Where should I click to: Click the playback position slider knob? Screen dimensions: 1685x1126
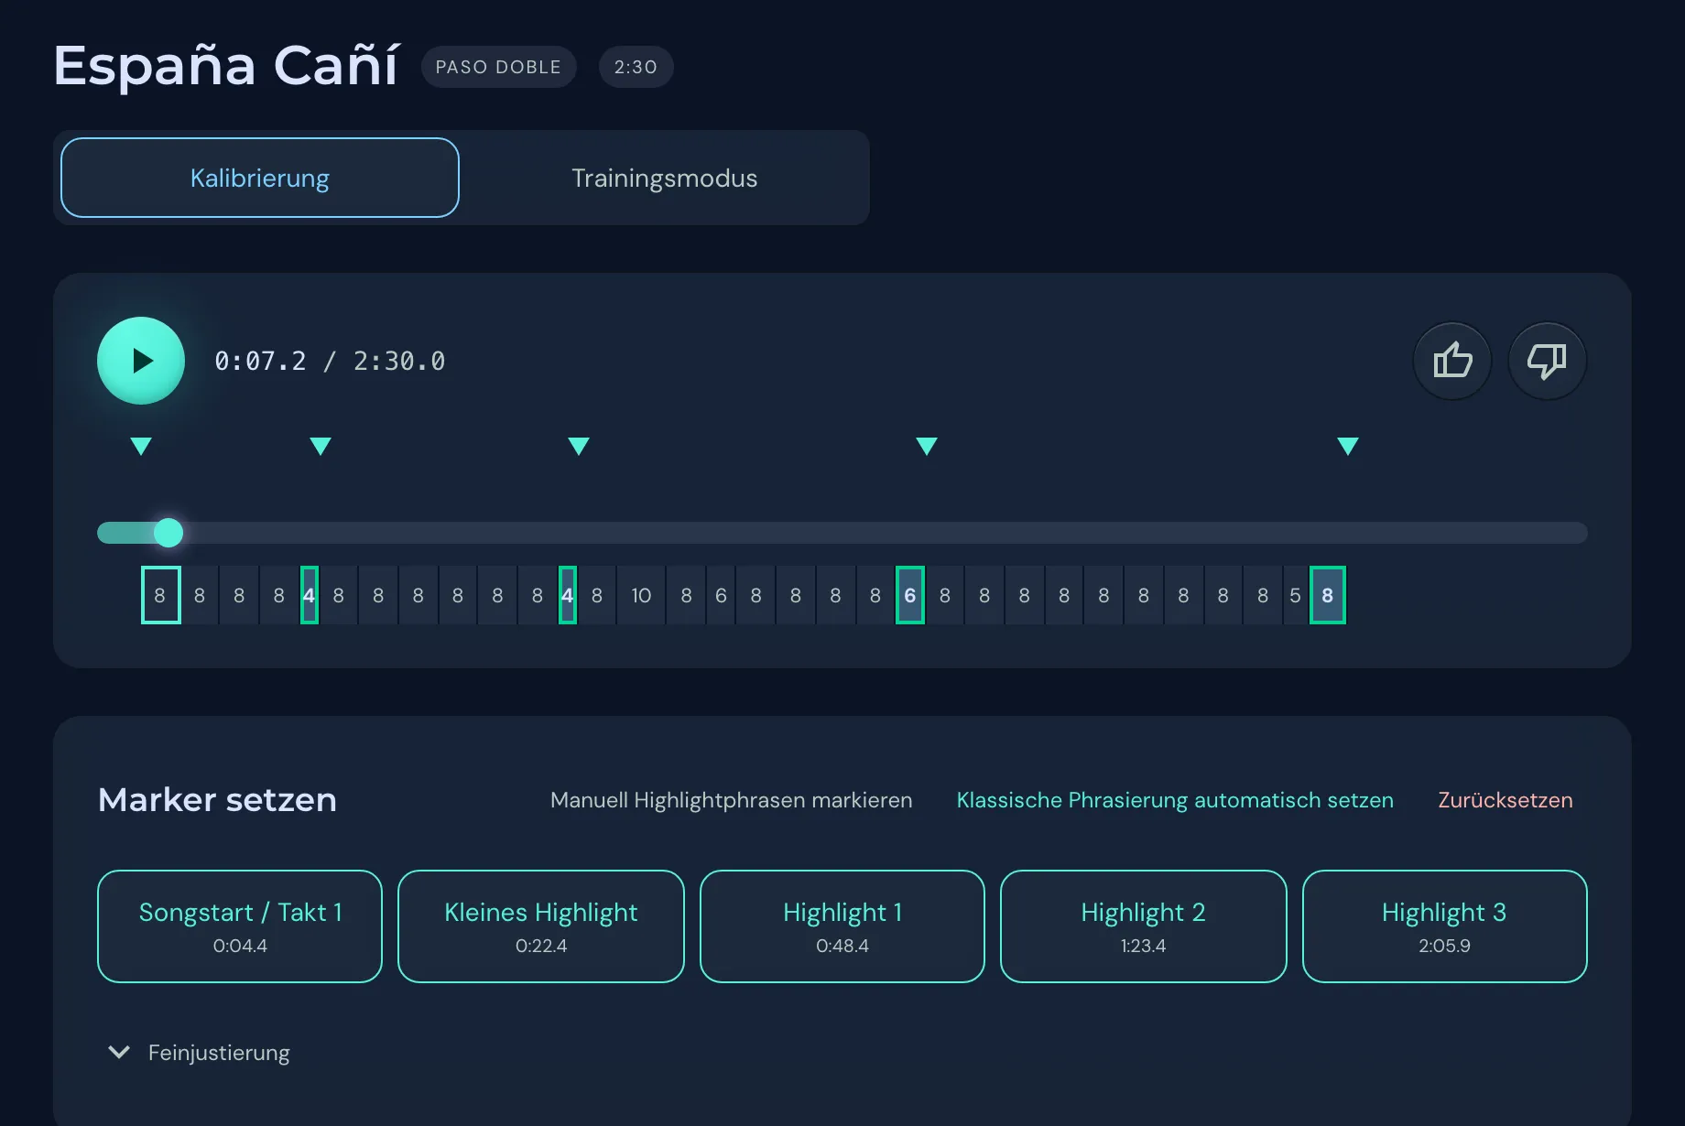(x=168, y=533)
